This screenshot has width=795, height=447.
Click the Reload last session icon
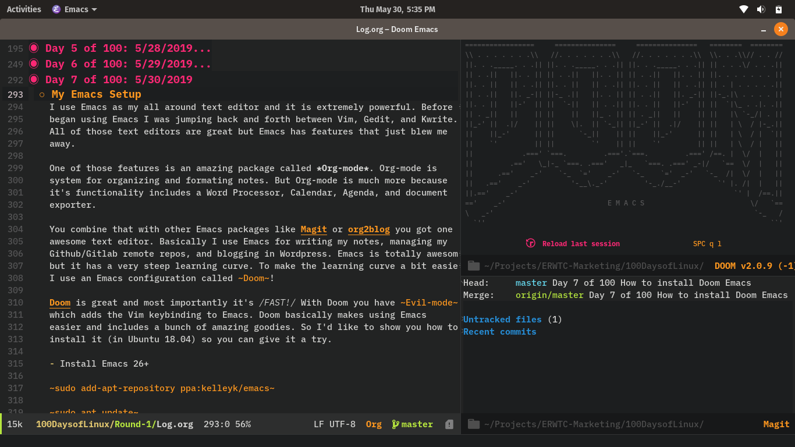pyautogui.click(x=530, y=243)
